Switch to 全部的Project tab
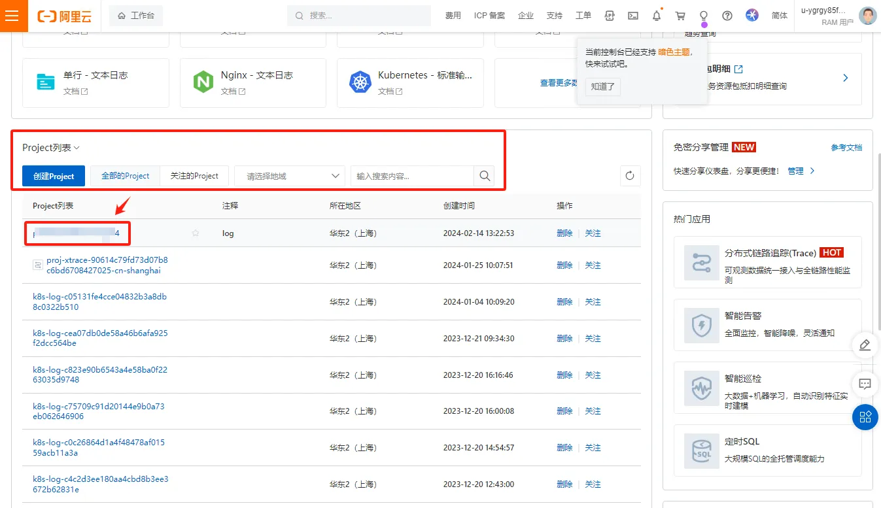 click(x=125, y=176)
